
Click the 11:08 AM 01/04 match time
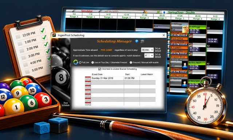point(212,76)
